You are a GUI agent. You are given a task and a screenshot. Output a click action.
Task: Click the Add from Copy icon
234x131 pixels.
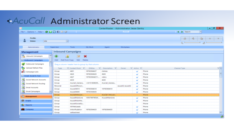click(x=67, y=56)
